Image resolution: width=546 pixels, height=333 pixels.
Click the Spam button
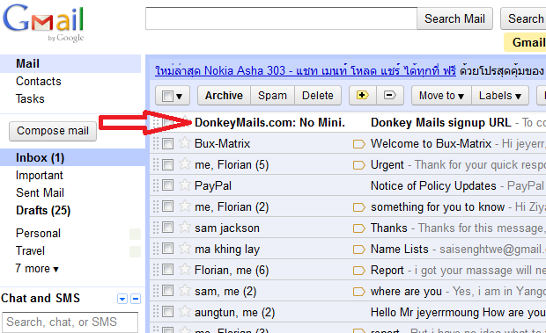coord(272,95)
